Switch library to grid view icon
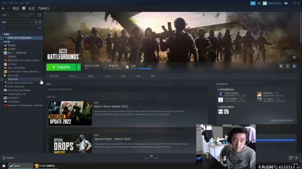The width and height of the screenshot is (302, 169). (40, 15)
